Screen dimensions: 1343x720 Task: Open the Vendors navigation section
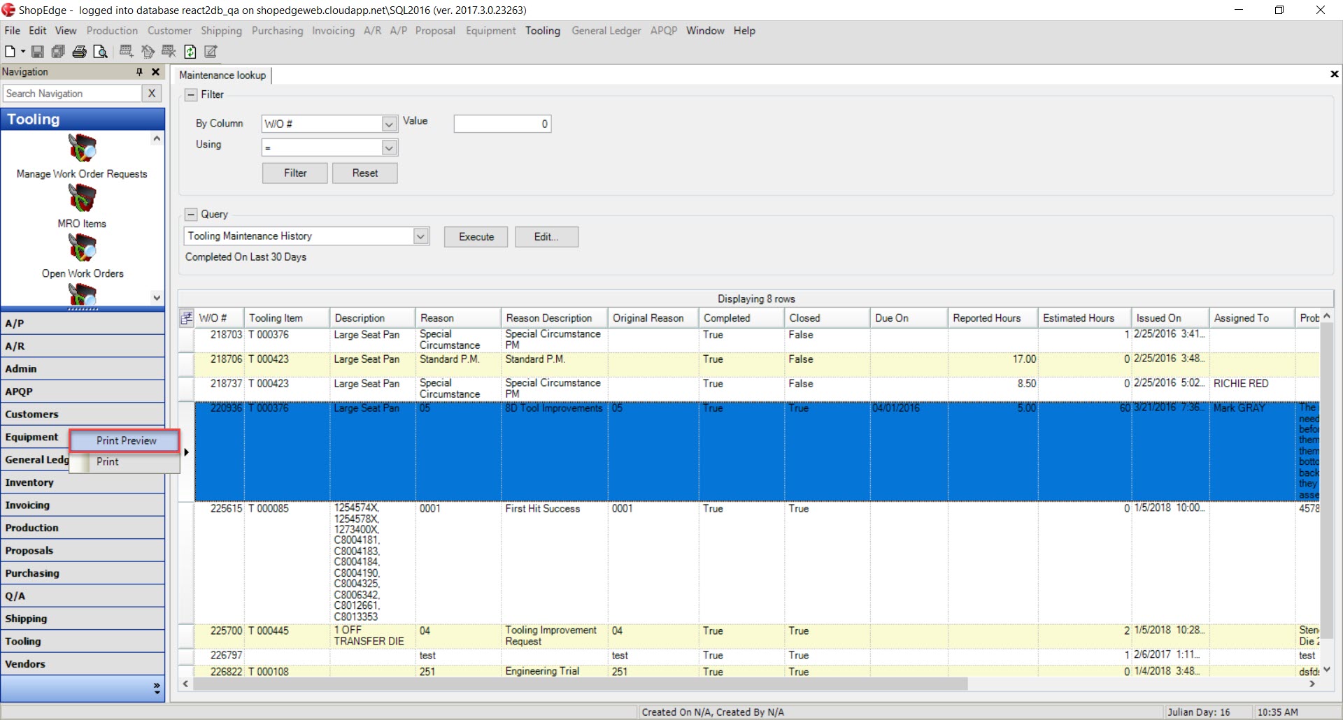(83, 664)
